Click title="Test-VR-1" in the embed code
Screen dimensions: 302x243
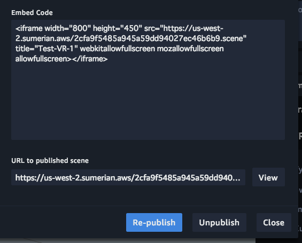[47, 49]
